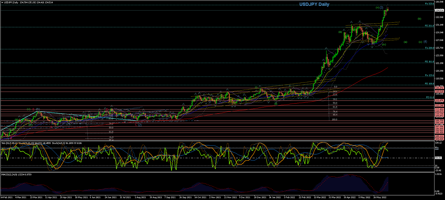The image size is (445, 200).
Task: Click the green (b) wave label
Action: point(419,19)
